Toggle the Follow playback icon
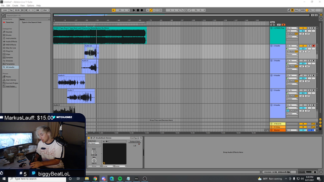Image resolution: width=324 pixels, height=182 pixels. [113, 10]
